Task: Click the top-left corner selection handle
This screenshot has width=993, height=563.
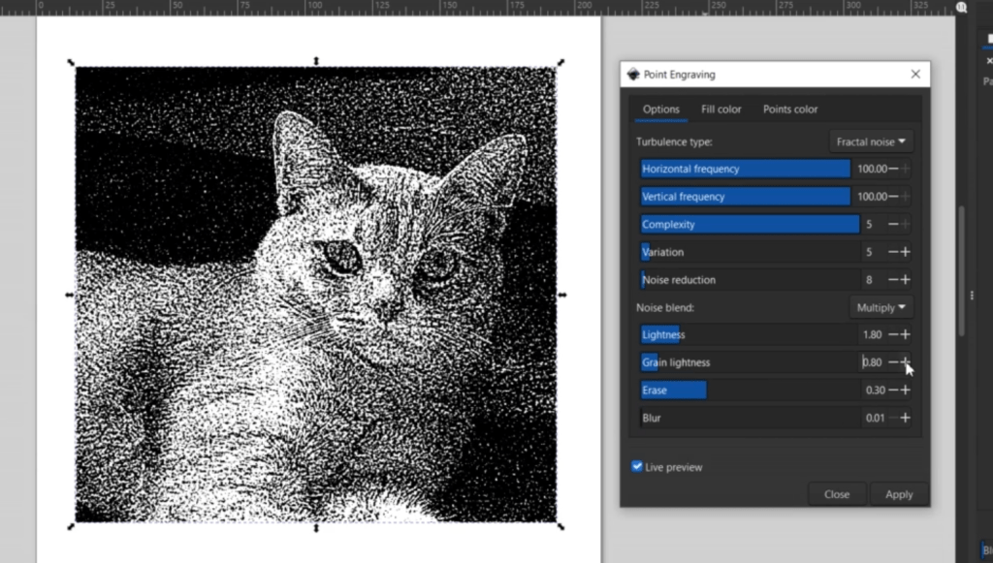Action: click(71, 62)
